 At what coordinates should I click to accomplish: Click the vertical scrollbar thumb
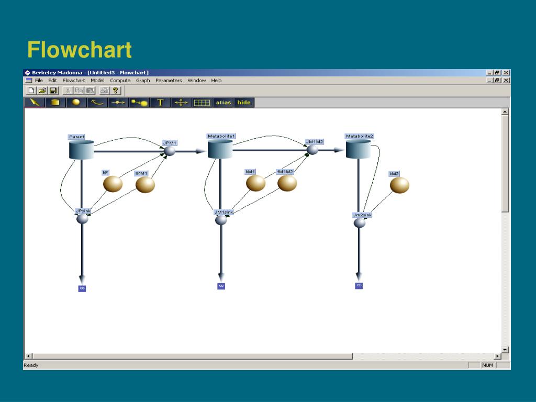[x=505, y=163]
